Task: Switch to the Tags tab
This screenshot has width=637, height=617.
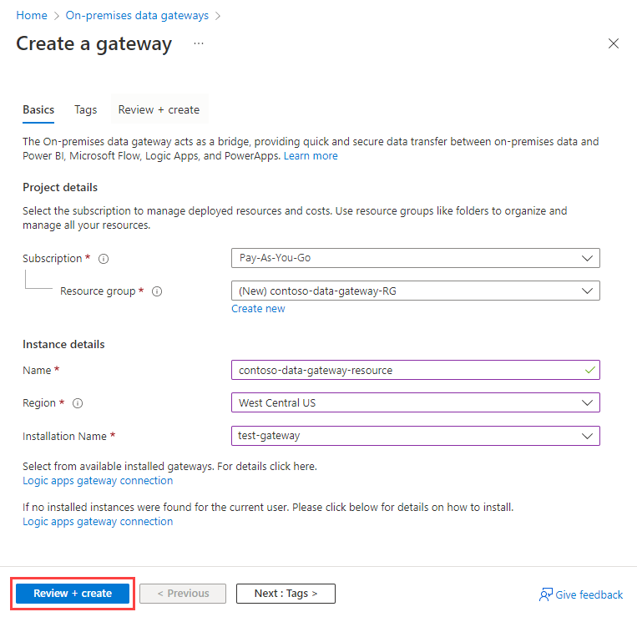Action: [x=86, y=109]
